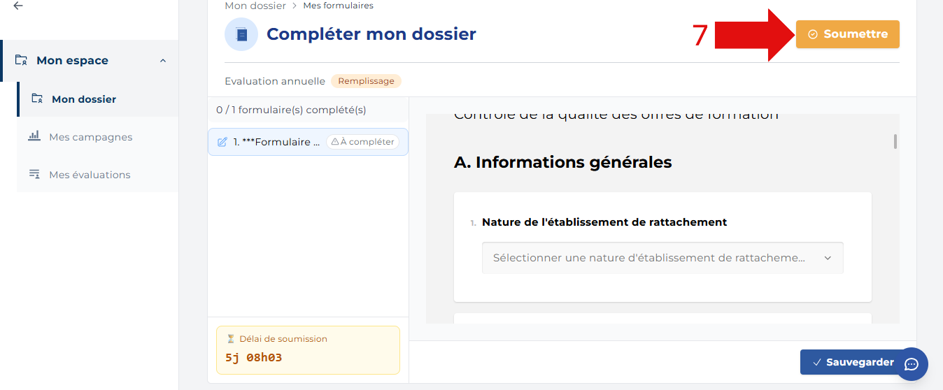Viewport: 943px width, 390px height.
Task: Open Mes campagnes in sidebar
Action: [x=97, y=137]
